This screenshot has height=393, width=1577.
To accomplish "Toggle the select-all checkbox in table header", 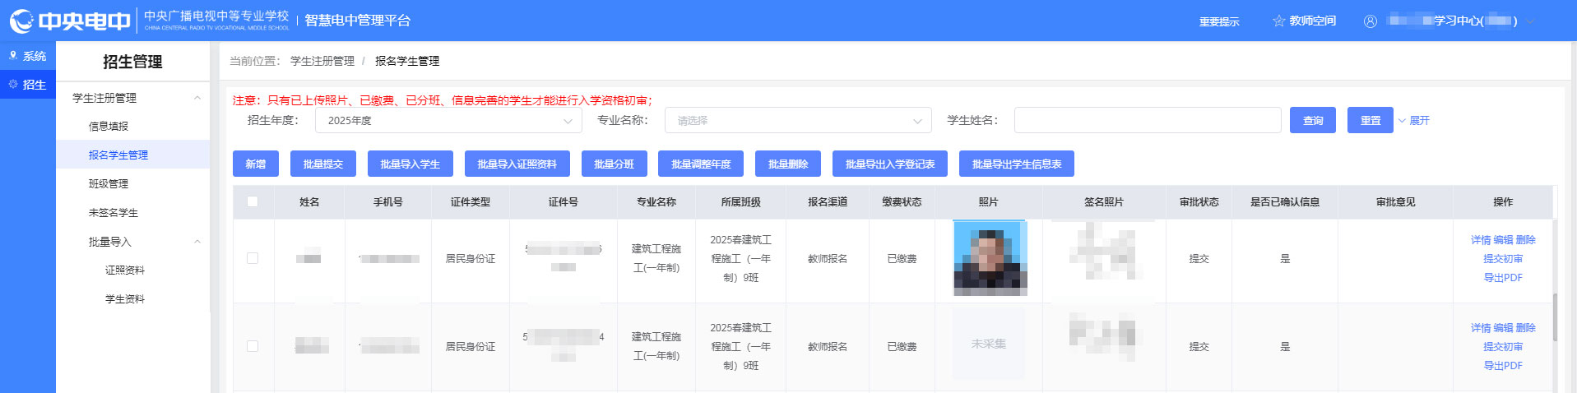I will click(x=253, y=201).
